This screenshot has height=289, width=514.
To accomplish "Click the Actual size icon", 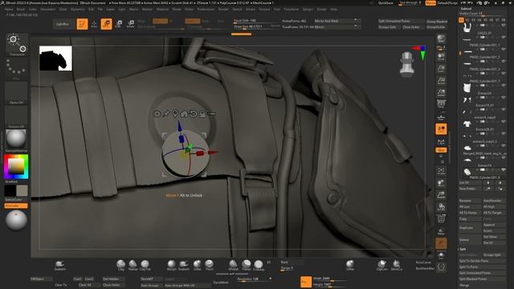I will [x=441, y=80].
